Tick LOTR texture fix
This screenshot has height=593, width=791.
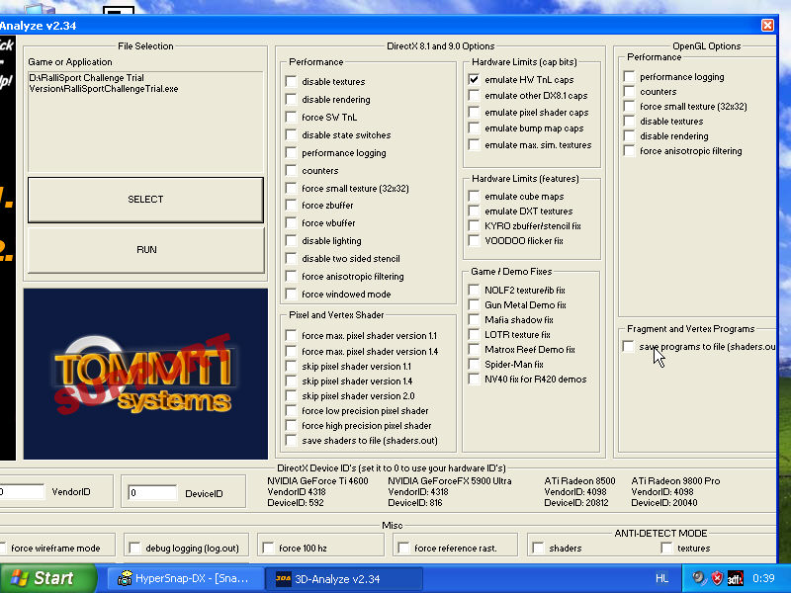click(474, 334)
